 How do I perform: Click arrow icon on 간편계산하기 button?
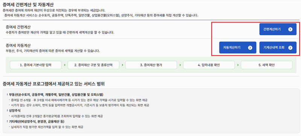click(290, 29)
